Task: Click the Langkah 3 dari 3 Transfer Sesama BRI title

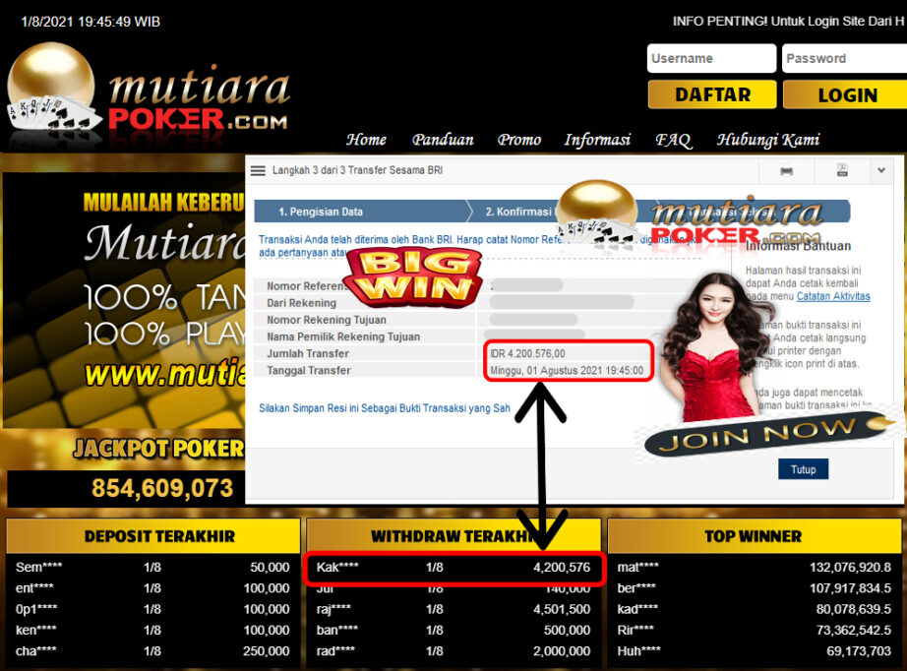Action: [357, 170]
